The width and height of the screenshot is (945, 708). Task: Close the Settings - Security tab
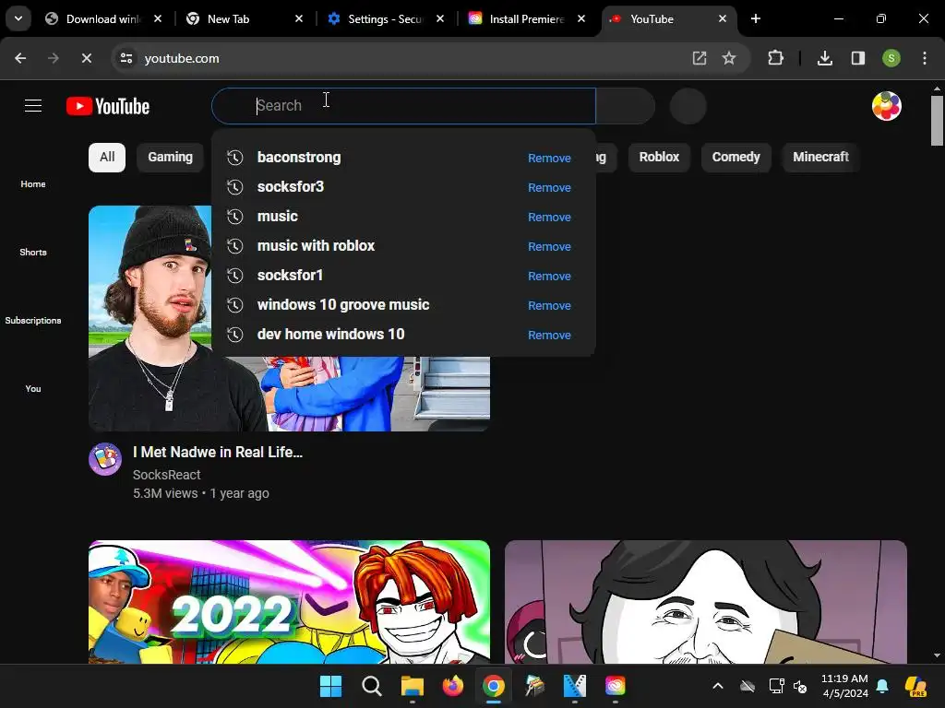click(x=440, y=18)
